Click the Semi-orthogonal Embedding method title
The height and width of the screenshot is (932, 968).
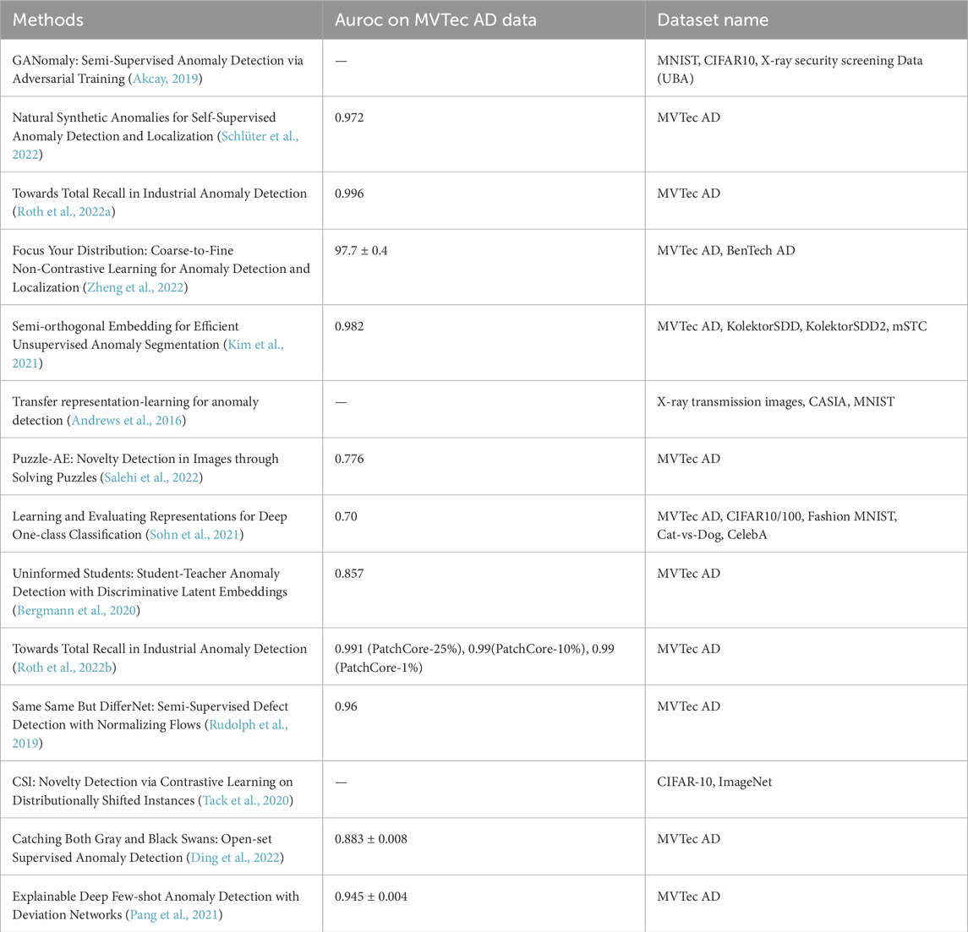pyautogui.click(x=125, y=335)
